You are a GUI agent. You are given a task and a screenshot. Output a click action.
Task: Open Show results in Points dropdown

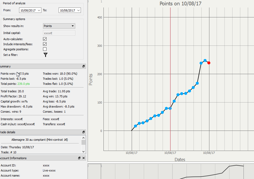[x=59, y=26]
